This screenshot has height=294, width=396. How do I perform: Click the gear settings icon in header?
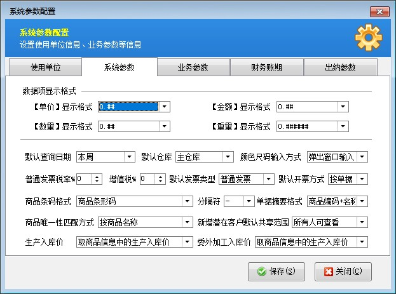(368, 38)
